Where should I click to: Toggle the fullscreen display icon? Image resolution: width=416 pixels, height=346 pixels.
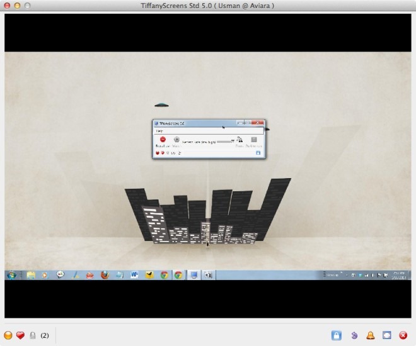(x=387, y=335)
